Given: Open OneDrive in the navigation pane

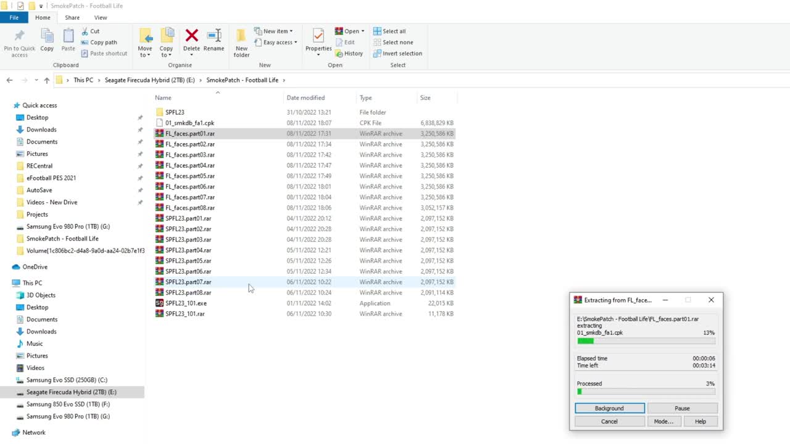Looking at the screenshot, I should [x=35, y=267].
